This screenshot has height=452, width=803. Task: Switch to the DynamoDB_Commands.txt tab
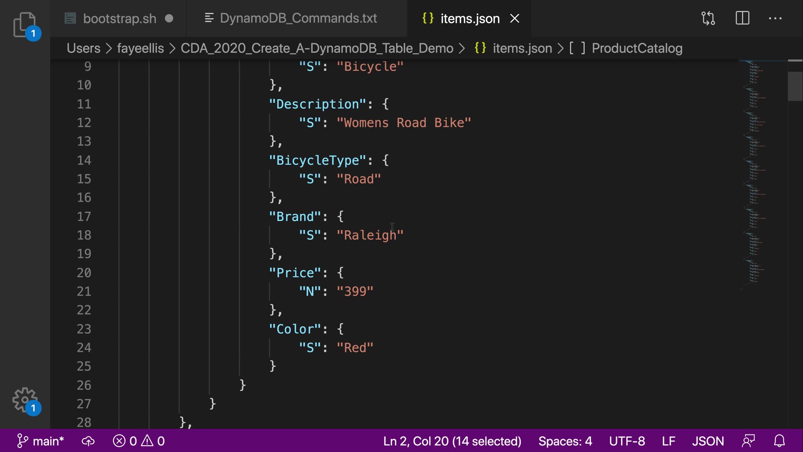[298, 18]
